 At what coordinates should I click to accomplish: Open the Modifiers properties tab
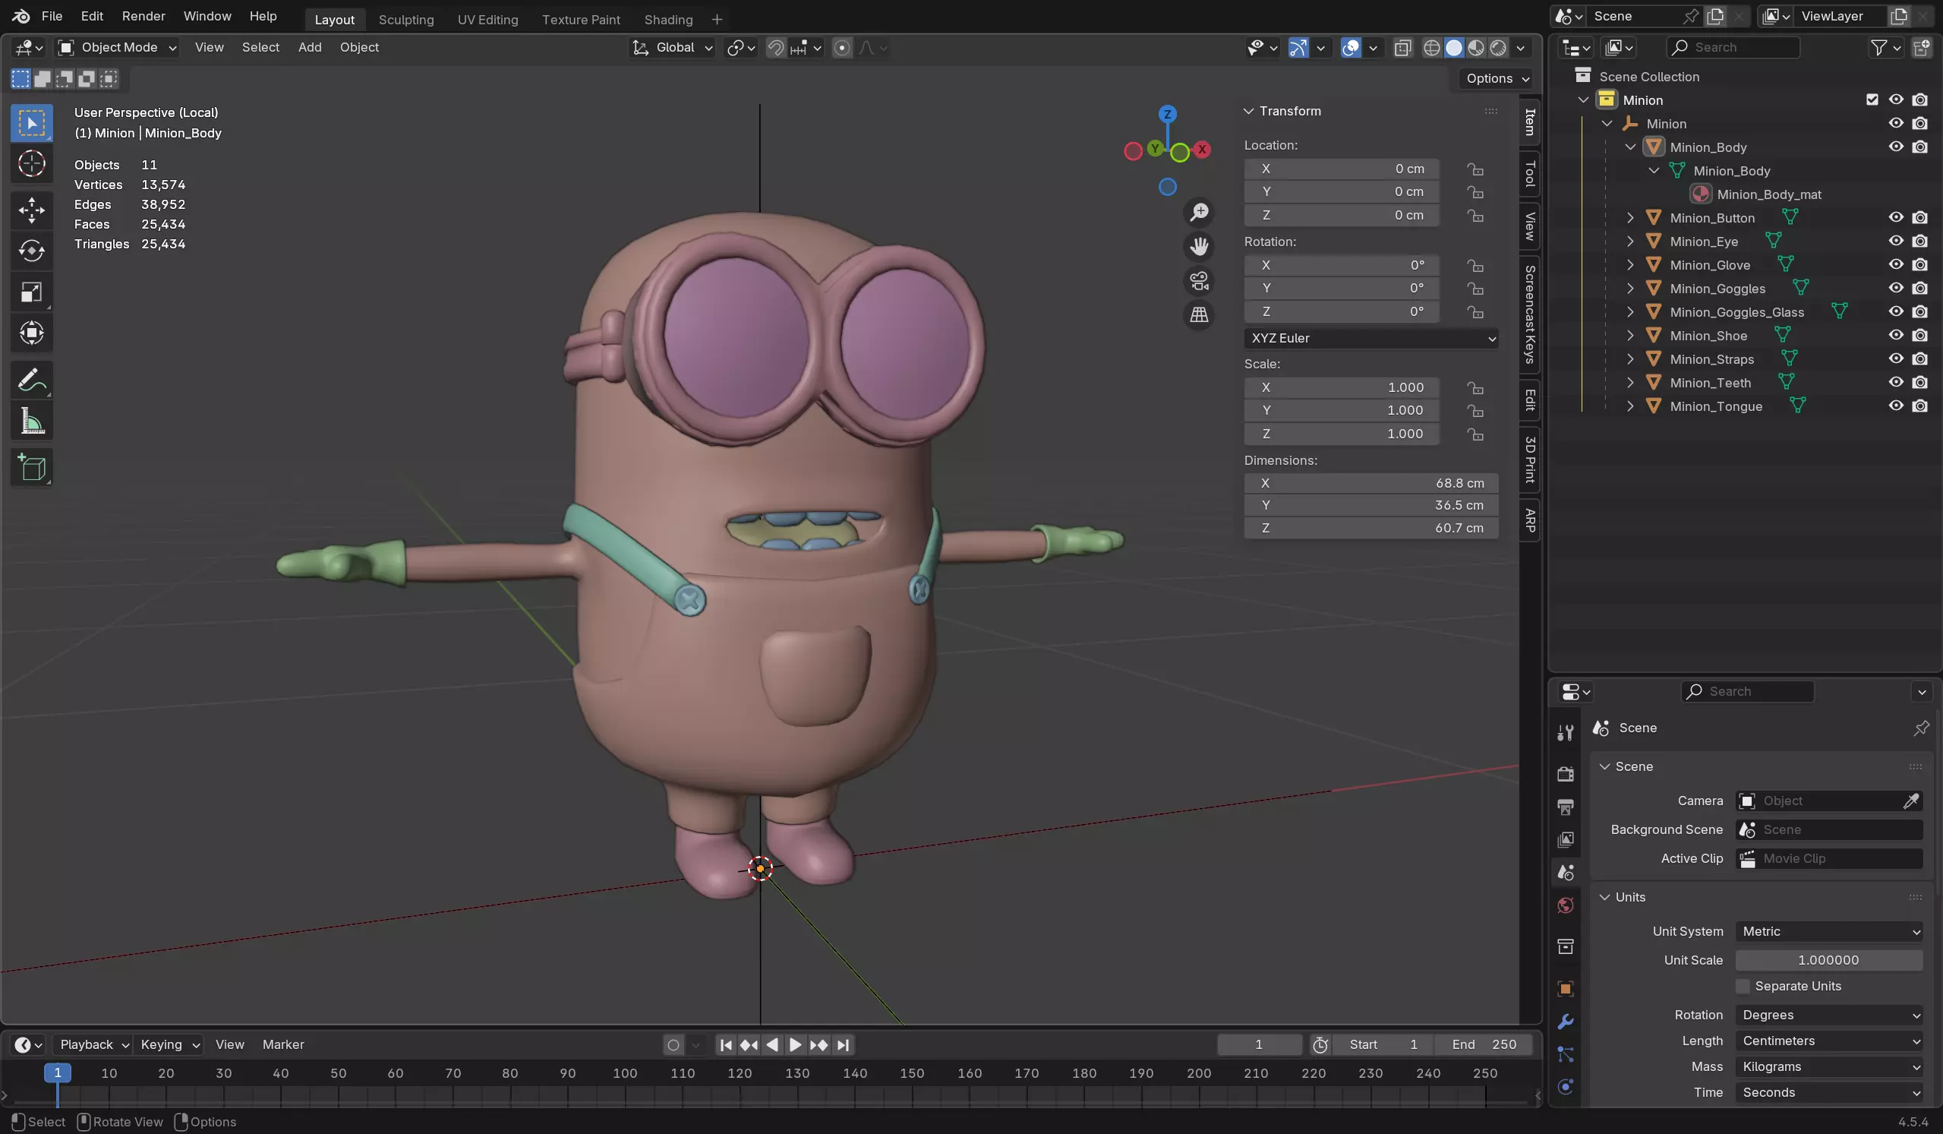coord(1565,1022)
